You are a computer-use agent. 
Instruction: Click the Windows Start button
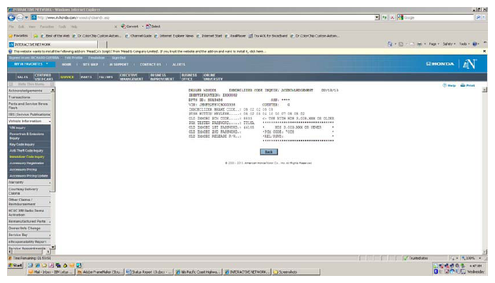(16, 265)
